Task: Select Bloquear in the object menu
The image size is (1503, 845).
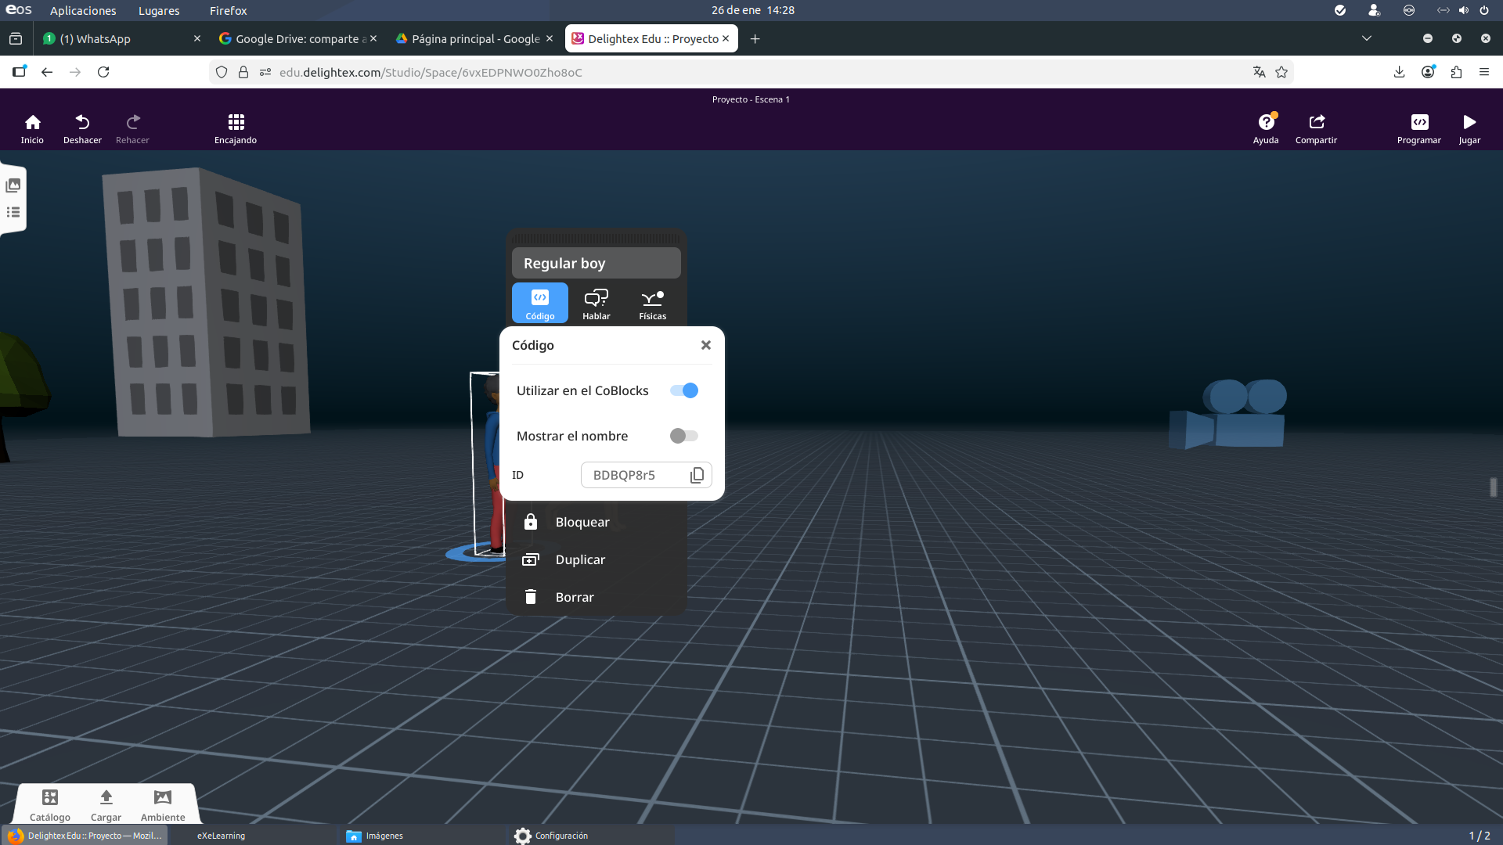Action: [x=582, y=522]
